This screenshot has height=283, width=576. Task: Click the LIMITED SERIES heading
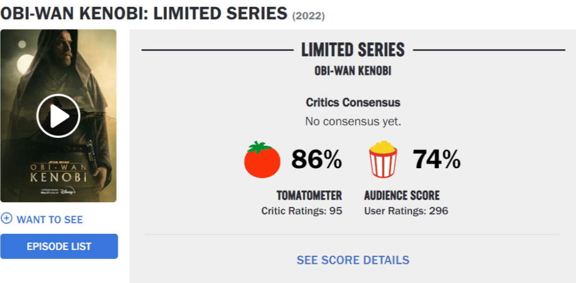click(x=353, y=50)
